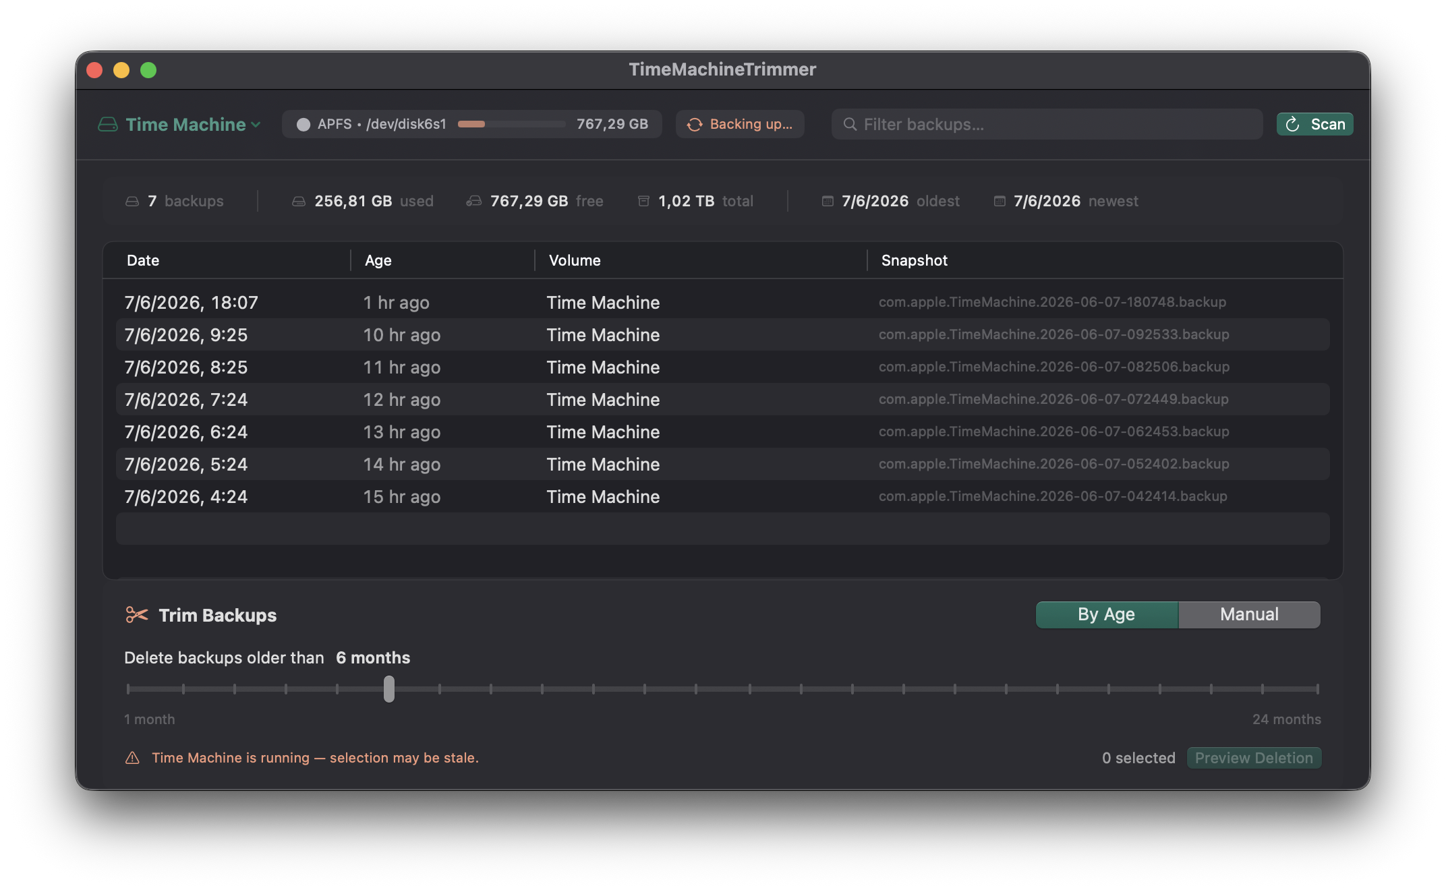1446x890 pixels.
Task: Click the '0 selected' label
Action: click(1138, 758)
